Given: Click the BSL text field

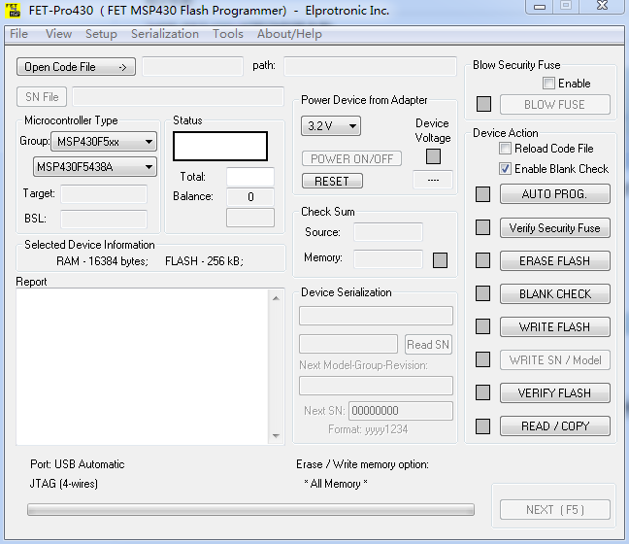Looking at the screenshot, I should pyautogui.click(x=104, y=219).
